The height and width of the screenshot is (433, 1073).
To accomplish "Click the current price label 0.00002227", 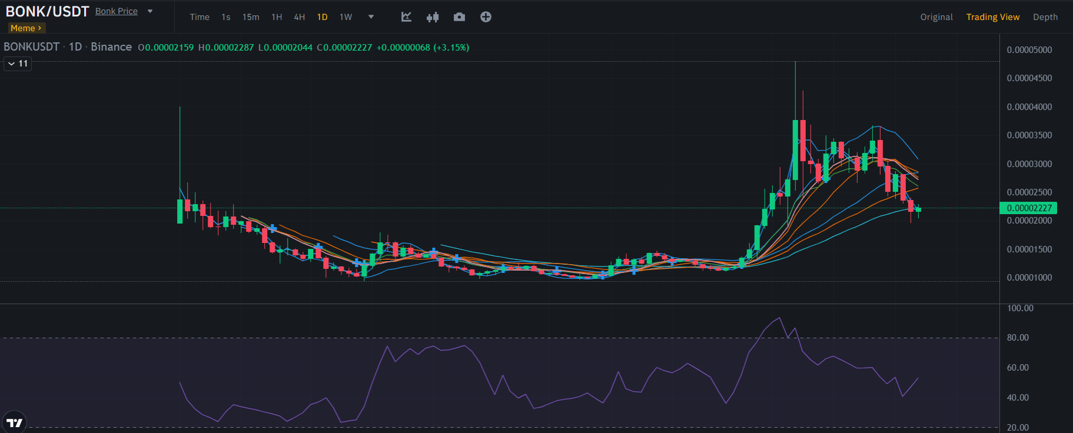I will coord(1029,208).
